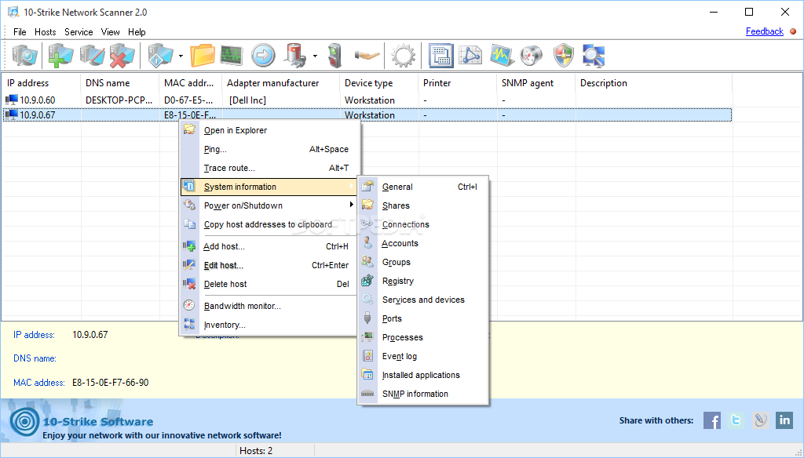Select Accounts in the submenu
This screenshot has height=458, width=804.
[422, 243]
